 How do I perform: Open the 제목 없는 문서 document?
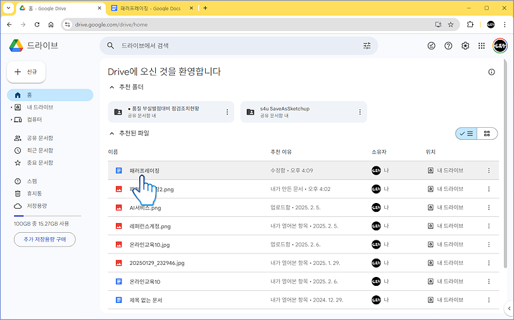146,300
